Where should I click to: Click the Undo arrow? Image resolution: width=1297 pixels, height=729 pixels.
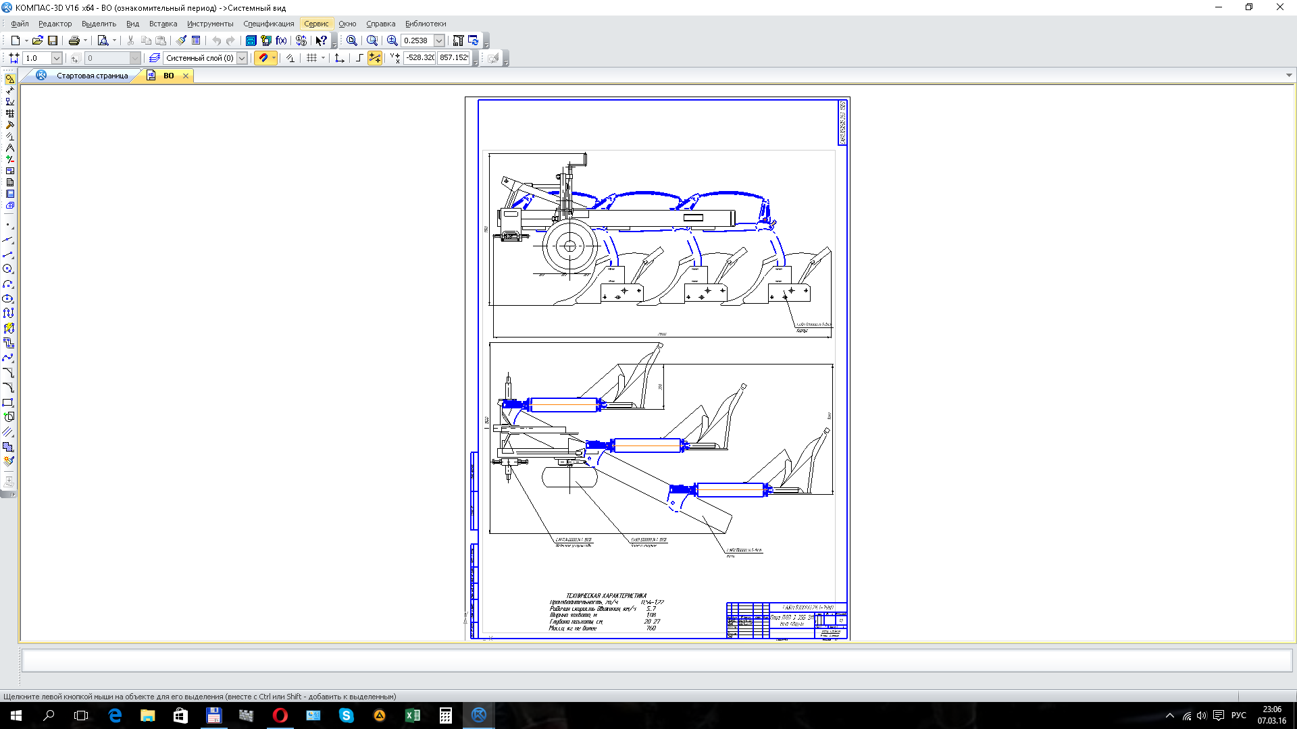(x=216, y=40)
